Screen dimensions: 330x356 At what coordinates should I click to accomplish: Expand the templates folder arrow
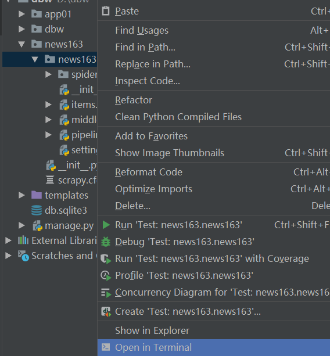click(x=21, y=195)
